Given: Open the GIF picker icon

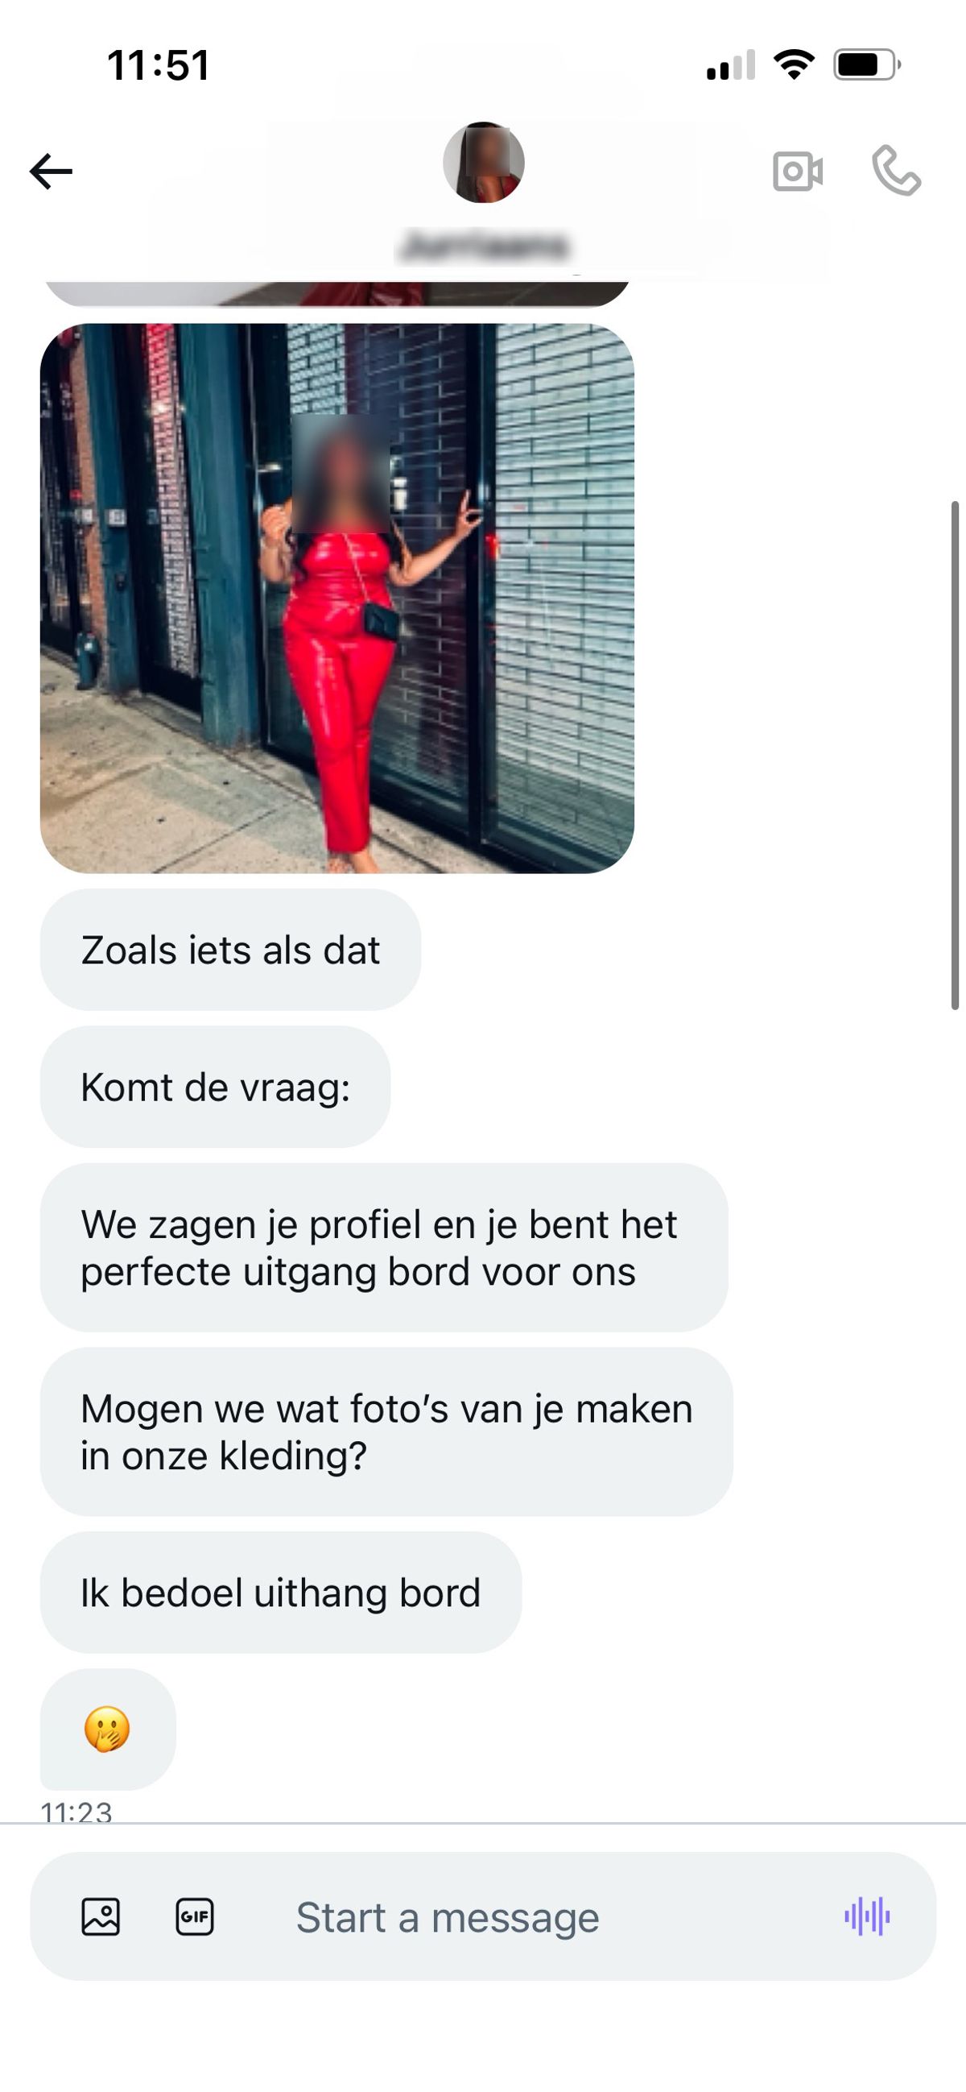Looking at the screenshot, I should [195, 1916].
